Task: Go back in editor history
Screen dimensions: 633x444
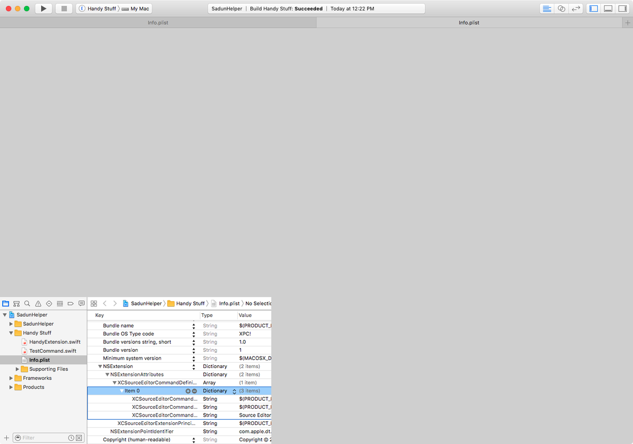Action: click(104, 304)
